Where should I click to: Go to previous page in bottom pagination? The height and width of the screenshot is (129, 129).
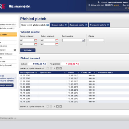click(51, 106)
